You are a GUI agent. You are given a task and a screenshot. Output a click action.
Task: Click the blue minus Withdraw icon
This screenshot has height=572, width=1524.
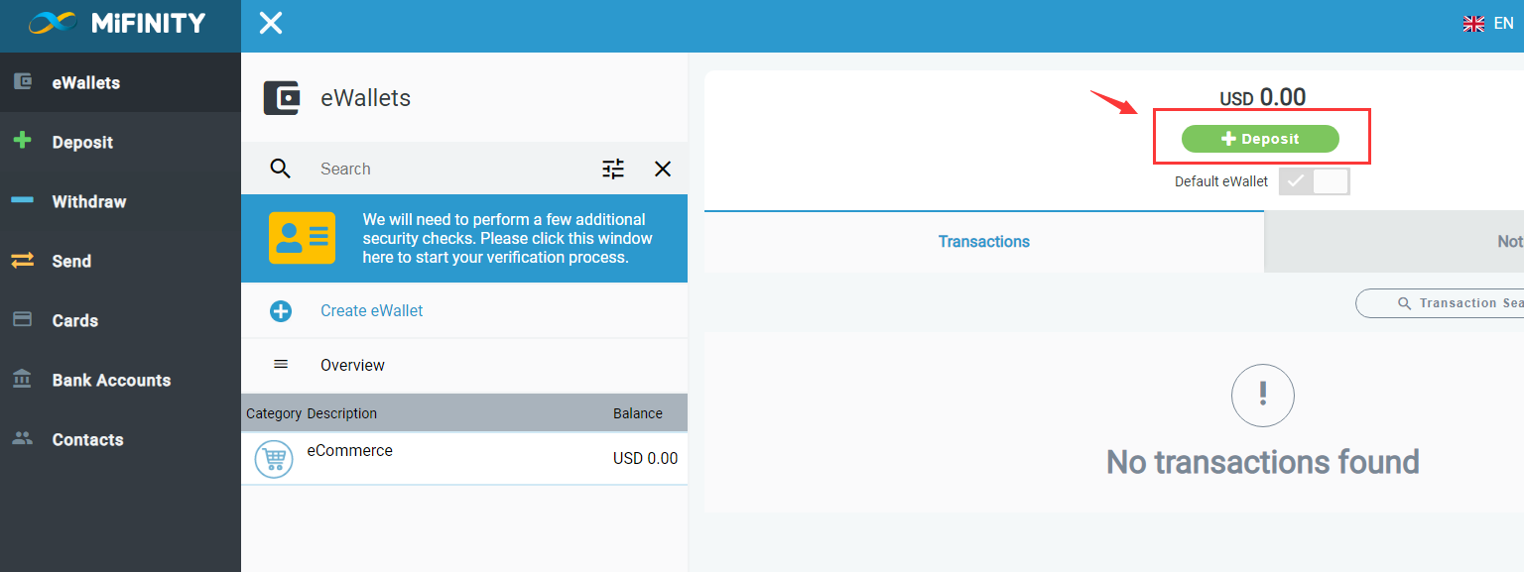tap(22, 200)
